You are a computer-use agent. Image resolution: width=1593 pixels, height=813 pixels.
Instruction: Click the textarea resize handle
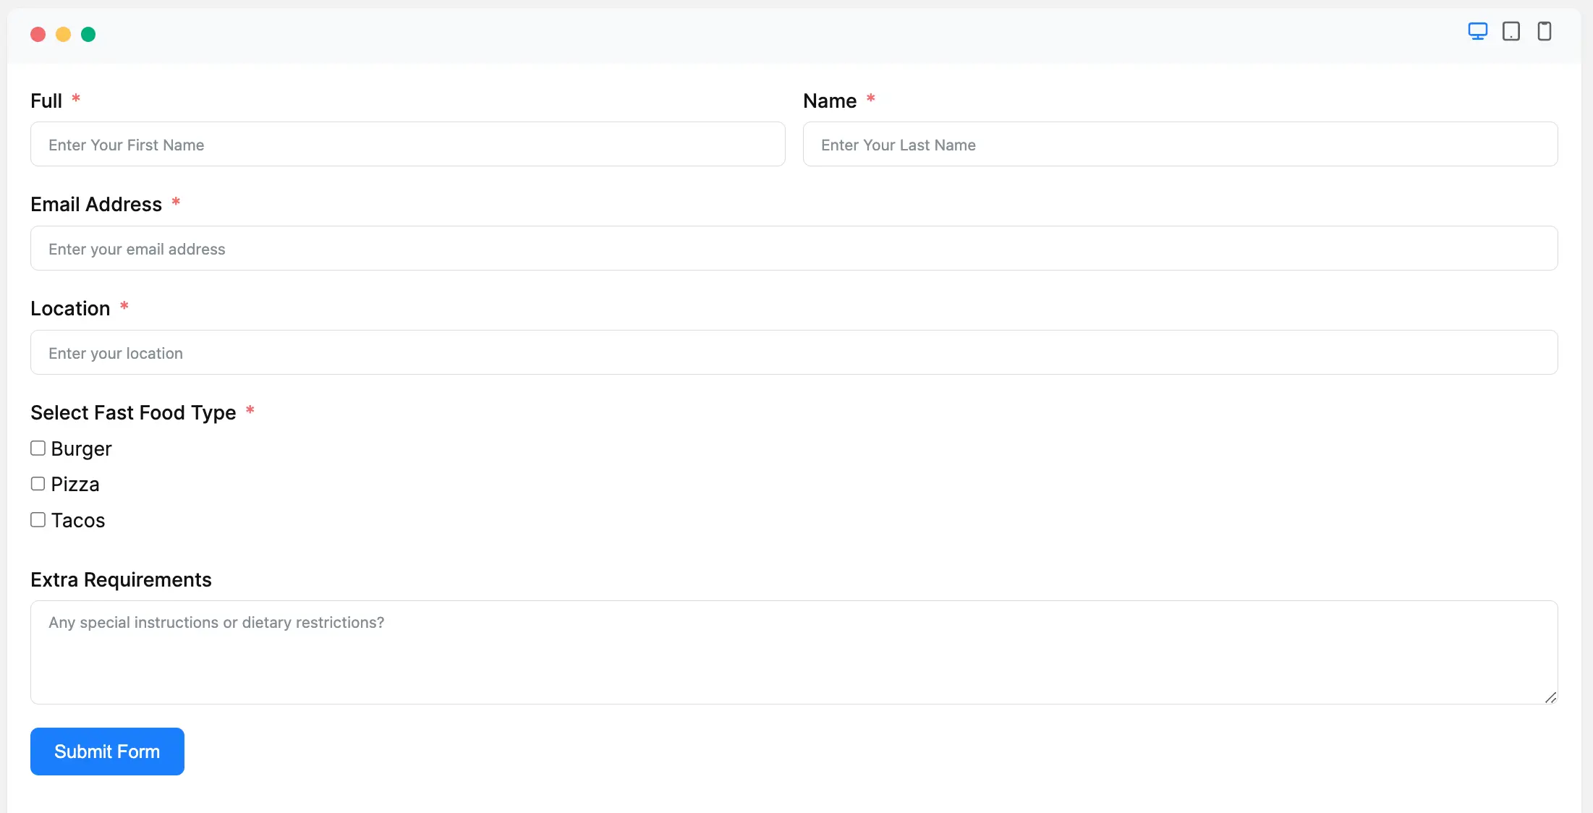pyautogui.click(x=1550, y=697)
